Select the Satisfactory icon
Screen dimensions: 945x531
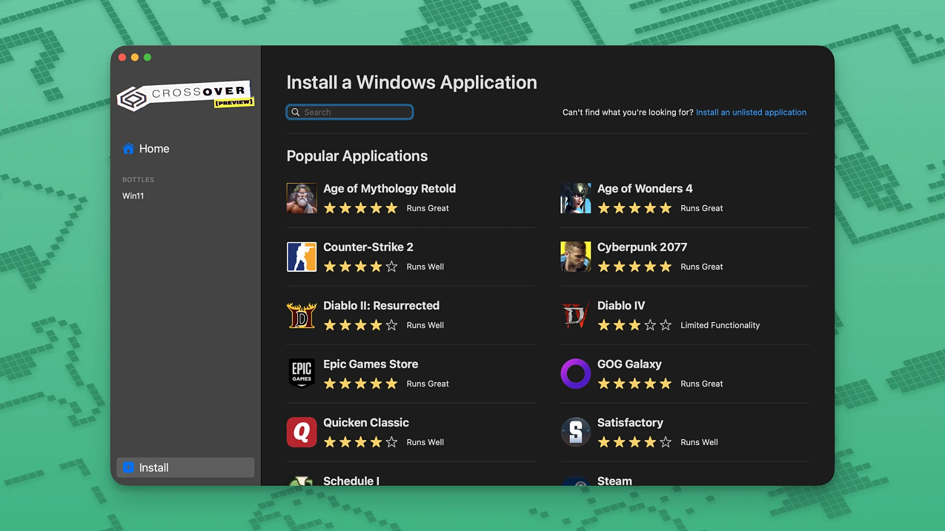(575, 432)
